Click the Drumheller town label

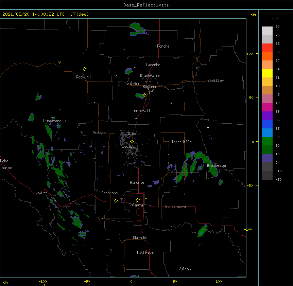[x=217, y=165]
